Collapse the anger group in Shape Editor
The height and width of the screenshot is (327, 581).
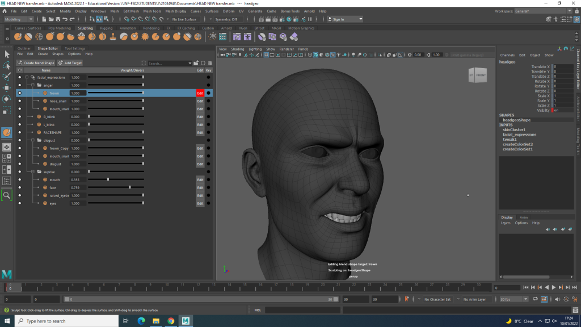pyautogui.click(x=32, y=85)
